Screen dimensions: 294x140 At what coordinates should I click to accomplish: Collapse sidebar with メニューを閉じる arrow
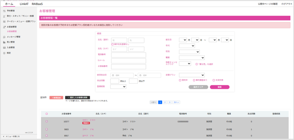[3, 136]
